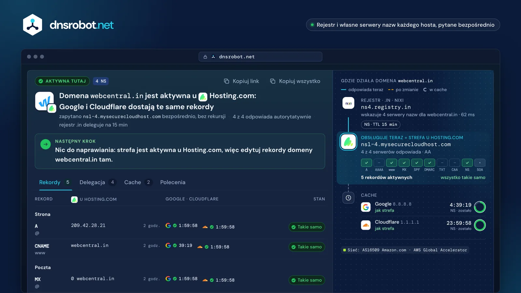Click the DMARC record check indicator
The width and height of the screenshot is (521, 293).
[x=429, y=162]
